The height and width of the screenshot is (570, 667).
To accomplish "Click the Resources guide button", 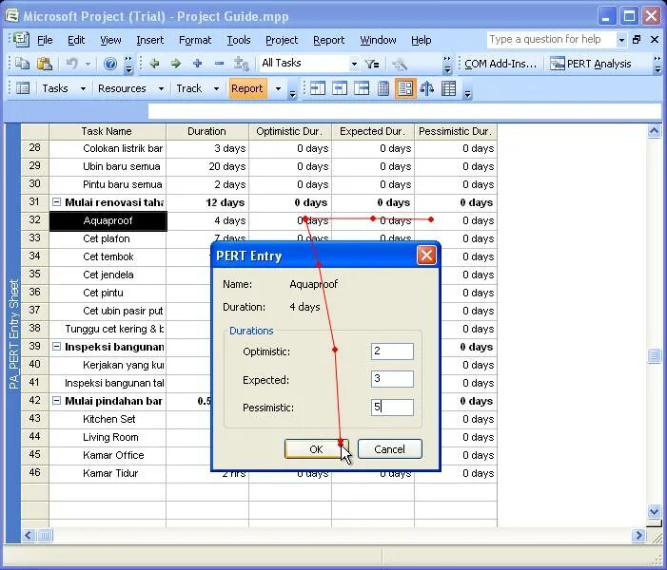I will pos(122,88).
